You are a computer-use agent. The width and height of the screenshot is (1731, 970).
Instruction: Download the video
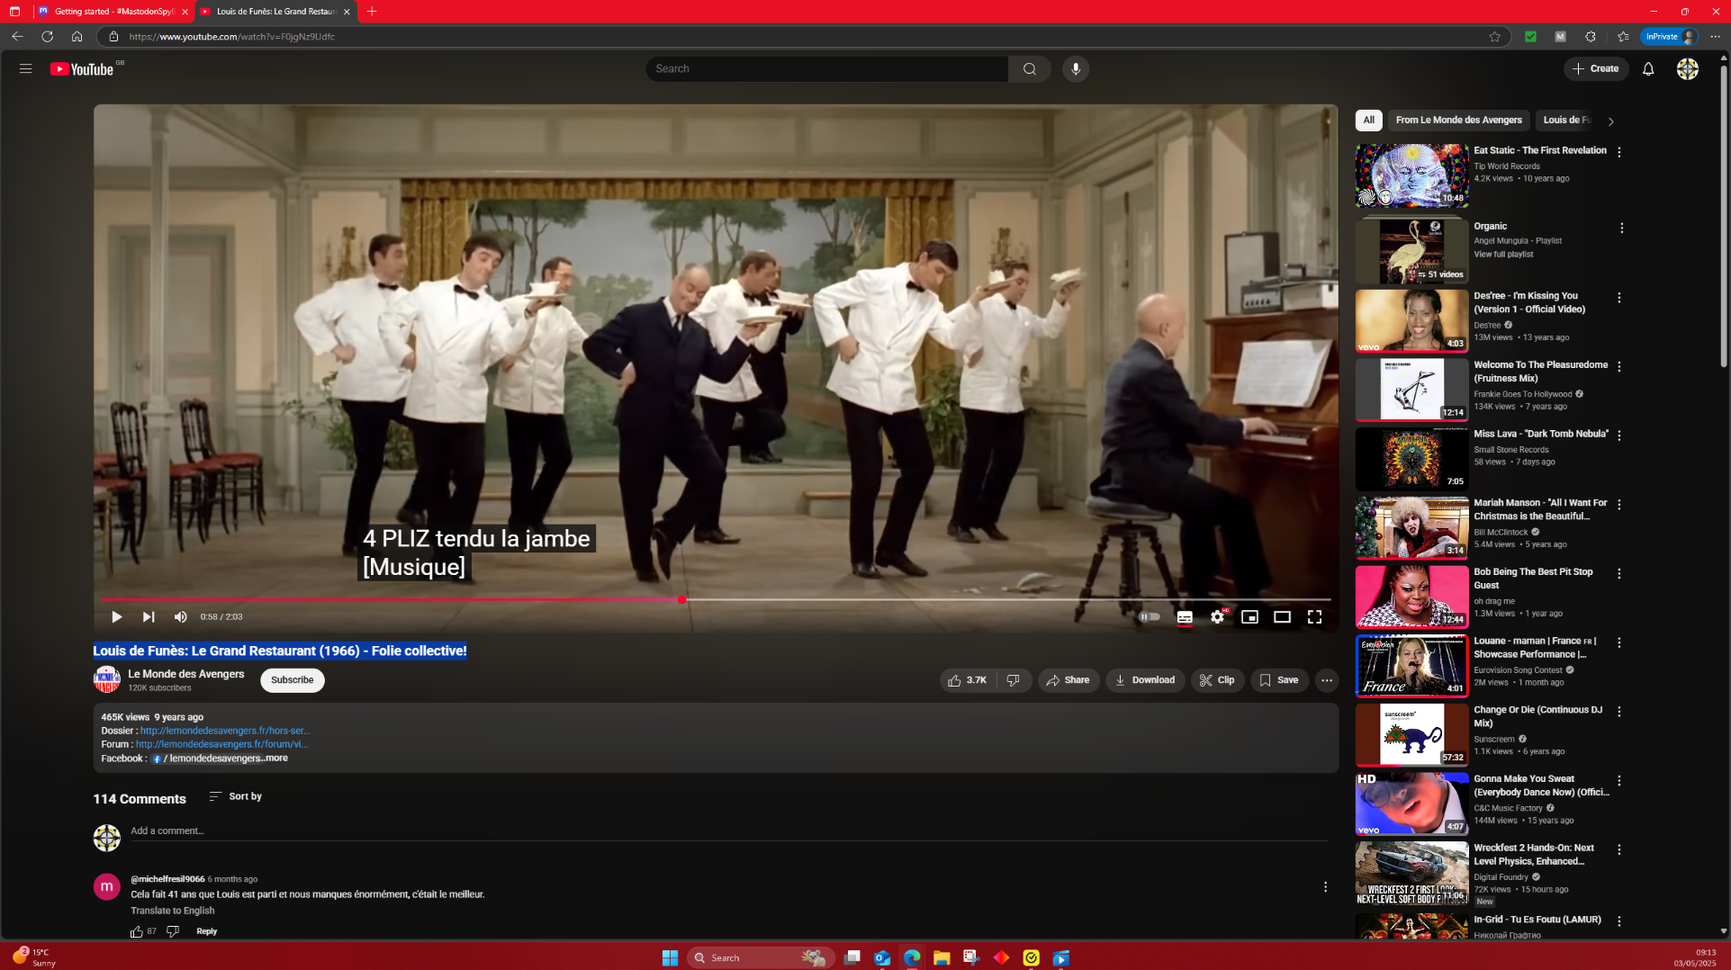(x=1145, y=680)
